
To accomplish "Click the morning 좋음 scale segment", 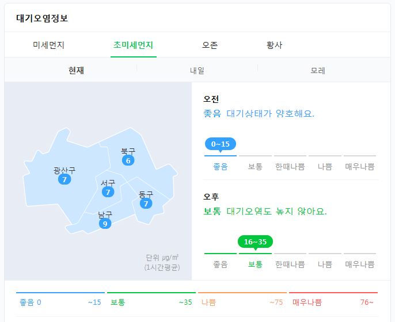I will pos(221,162).
